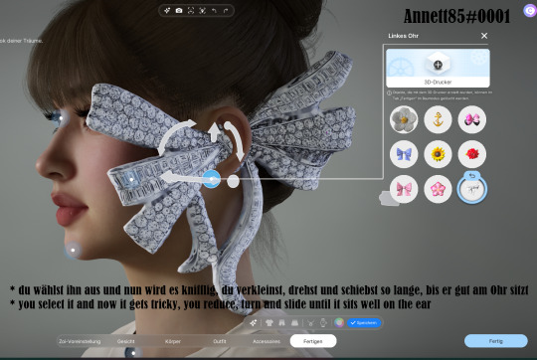Screen dimensions: 537x360
Task: Click the face-scan frame icon in top toolbar
Action: tap(191, 11)
